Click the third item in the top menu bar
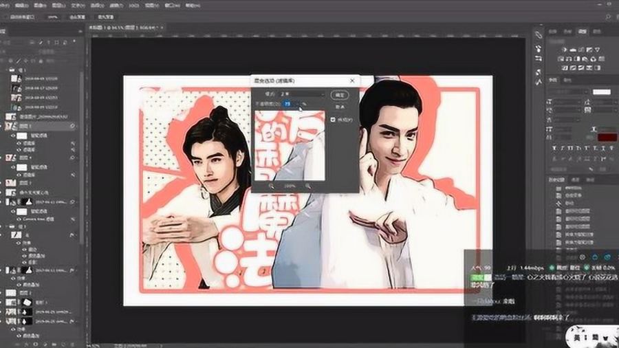Viewport: 619px width, 348px height. point(41,6)
